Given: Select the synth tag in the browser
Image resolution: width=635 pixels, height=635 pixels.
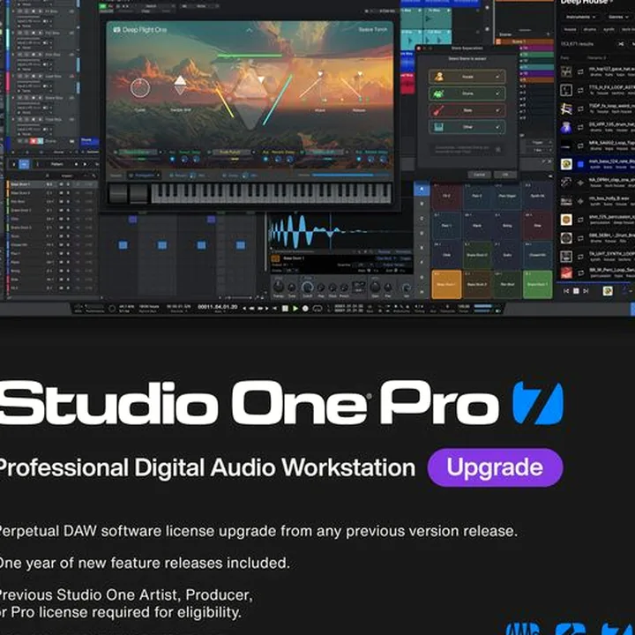Looking at the screenshot, I should (609, 29).
